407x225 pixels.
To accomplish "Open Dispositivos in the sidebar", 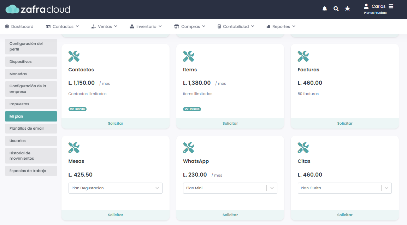I will (31, 61).
